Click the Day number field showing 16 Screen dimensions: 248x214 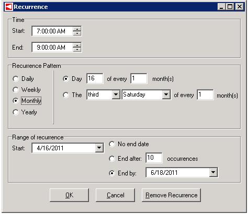(95, 78)
